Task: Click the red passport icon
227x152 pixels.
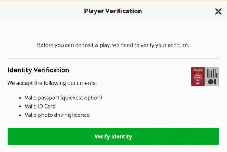Action: [x=198, y=76]
